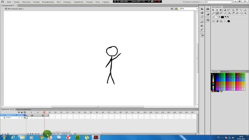Select the Selection arrow tool
The height and width of the screenshot is (140, 249).
click(213, 10)
